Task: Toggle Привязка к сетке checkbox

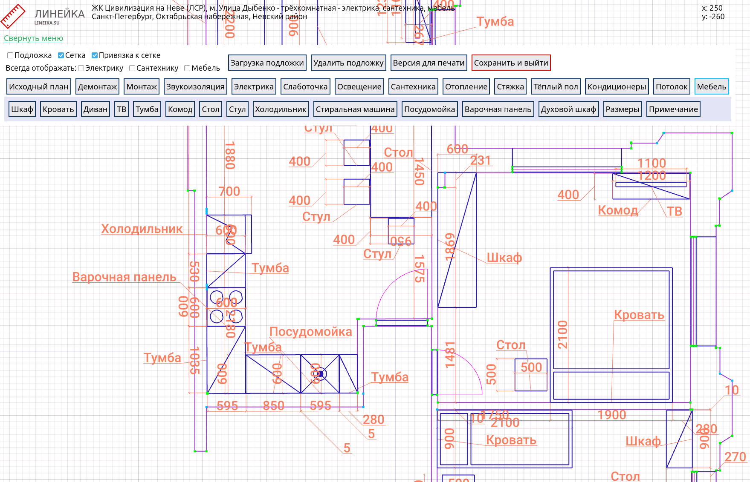Action: 95,55
